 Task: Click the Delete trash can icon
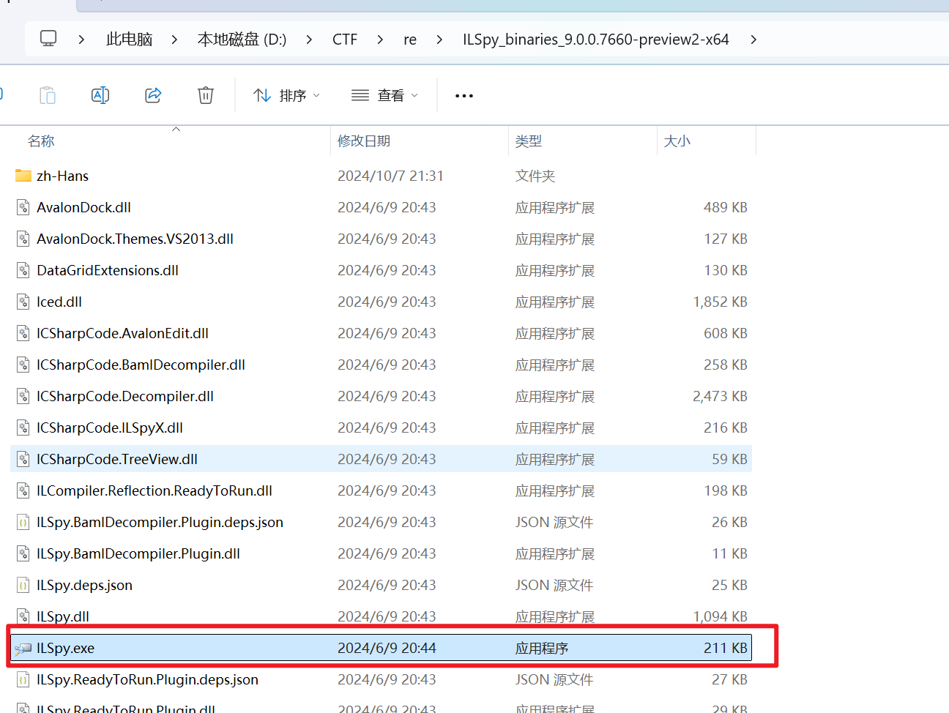click(206, 95)
